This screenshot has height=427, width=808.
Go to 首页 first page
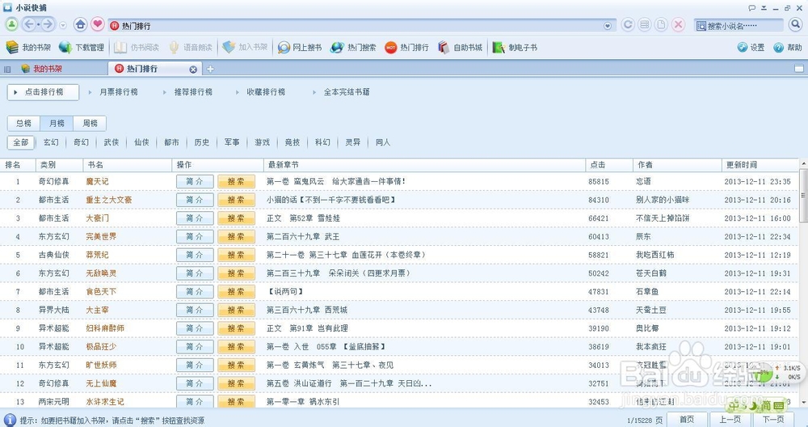pos(686,419)
